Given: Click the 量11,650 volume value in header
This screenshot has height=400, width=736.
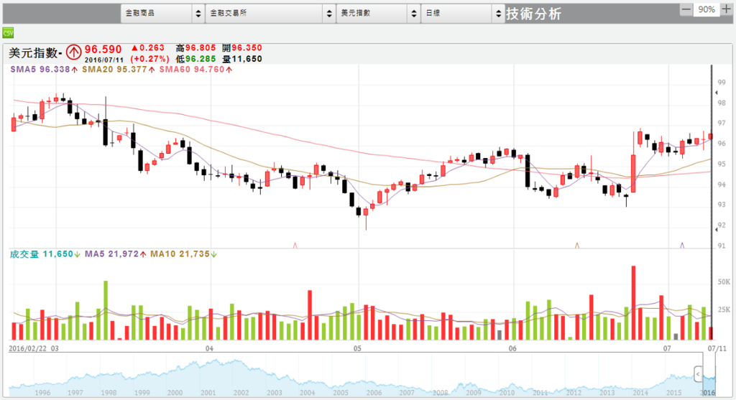Looking at the screenshot, I should (x=242, y=59).
